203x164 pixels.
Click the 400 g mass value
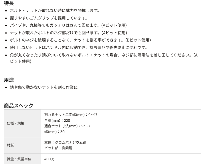(49, 159)
